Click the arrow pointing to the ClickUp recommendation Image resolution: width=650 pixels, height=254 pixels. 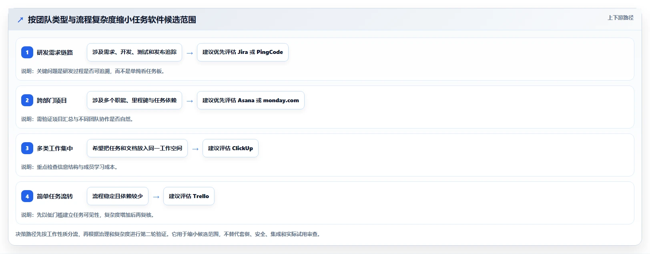pyautogui.click(x=195, y=149)
